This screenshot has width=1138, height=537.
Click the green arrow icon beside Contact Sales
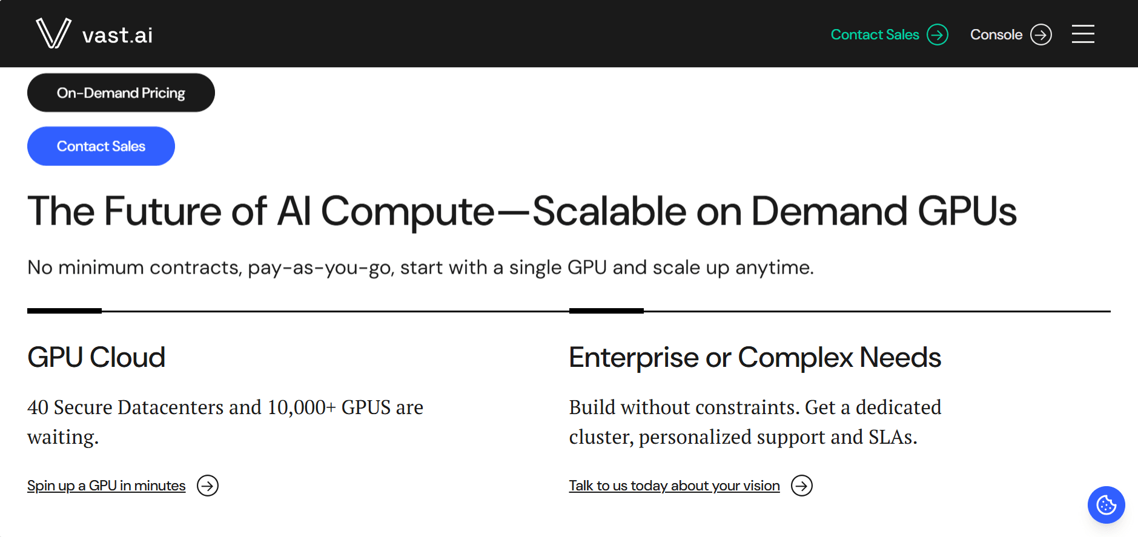[x=938, y=35]
